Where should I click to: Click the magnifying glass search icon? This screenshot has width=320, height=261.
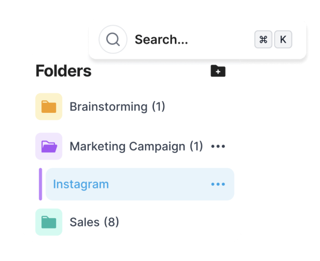[113, 40]
